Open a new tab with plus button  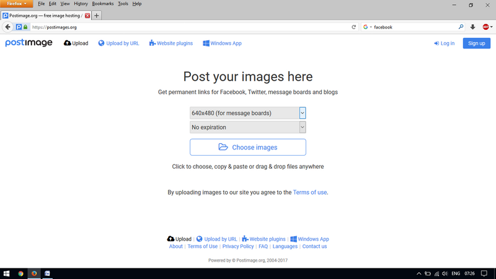coord(97,15)
